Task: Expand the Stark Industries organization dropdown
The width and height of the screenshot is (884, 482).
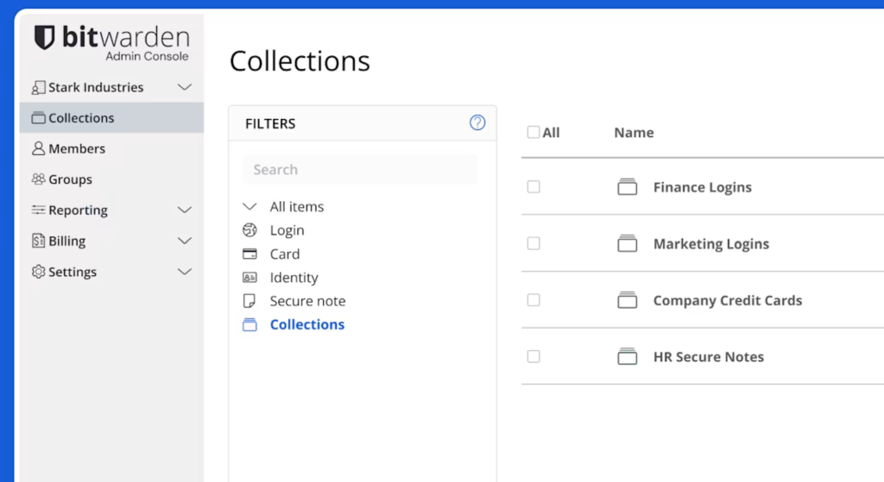Action: click(185, 87)
